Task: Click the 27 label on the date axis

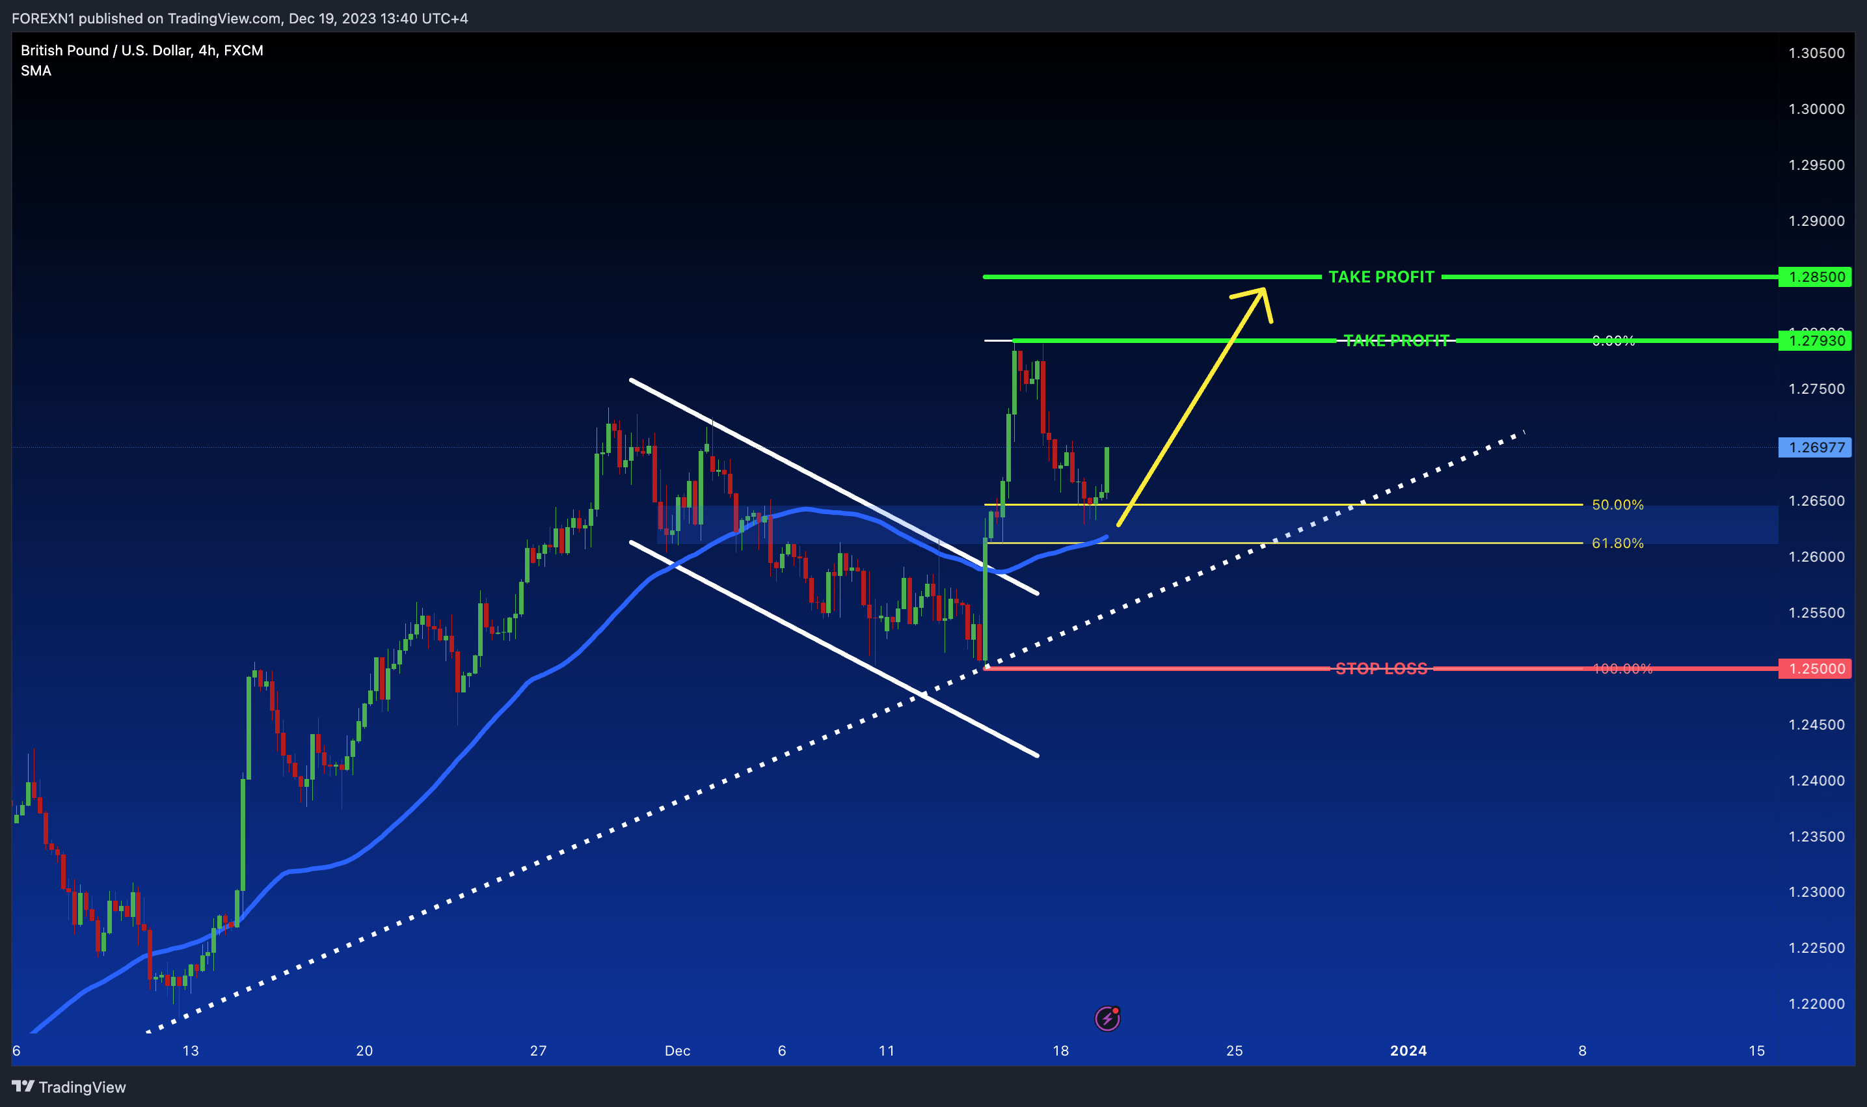Action: pos(539,1050)
